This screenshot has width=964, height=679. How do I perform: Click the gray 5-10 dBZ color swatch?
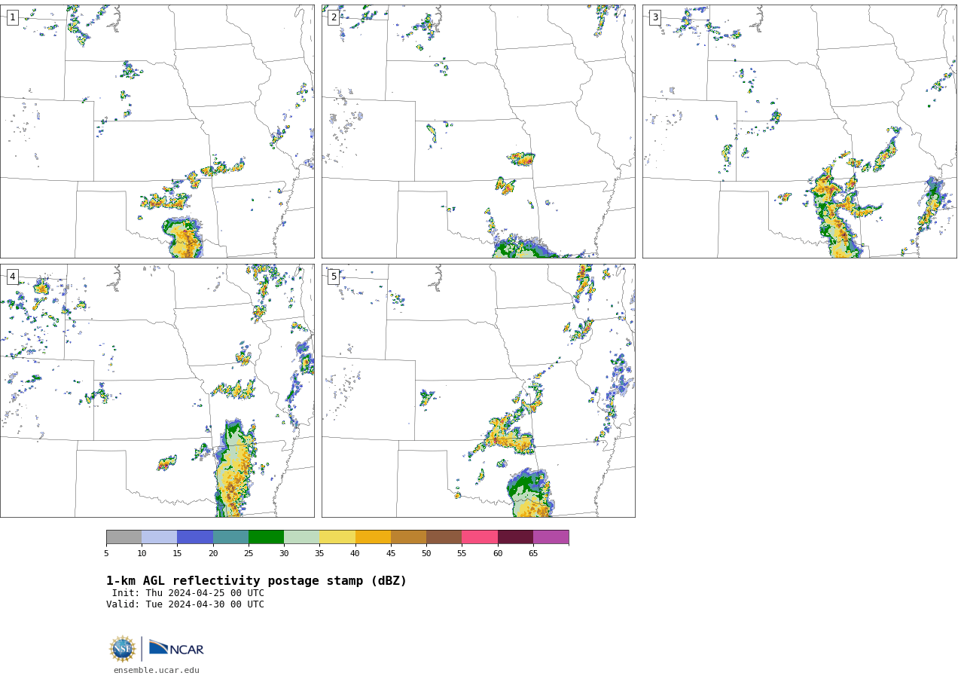[124, 537]
